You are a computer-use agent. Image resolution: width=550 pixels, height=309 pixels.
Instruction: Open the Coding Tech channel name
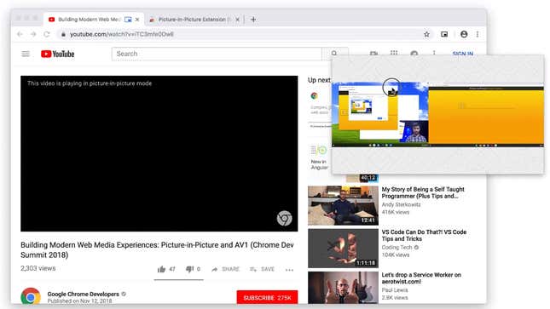[397, 248]
